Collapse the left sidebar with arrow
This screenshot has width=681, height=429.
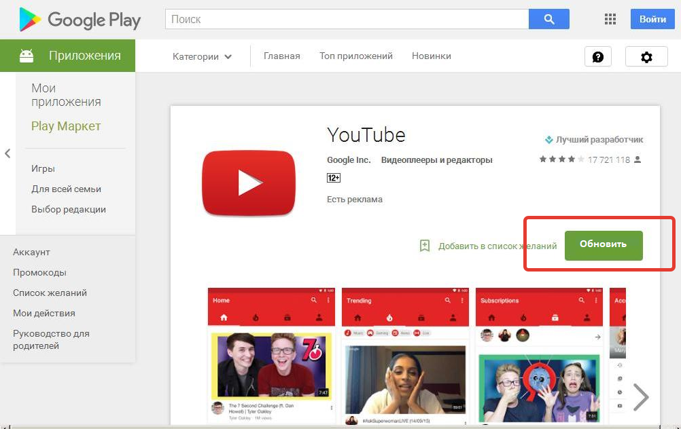[7, 153]
